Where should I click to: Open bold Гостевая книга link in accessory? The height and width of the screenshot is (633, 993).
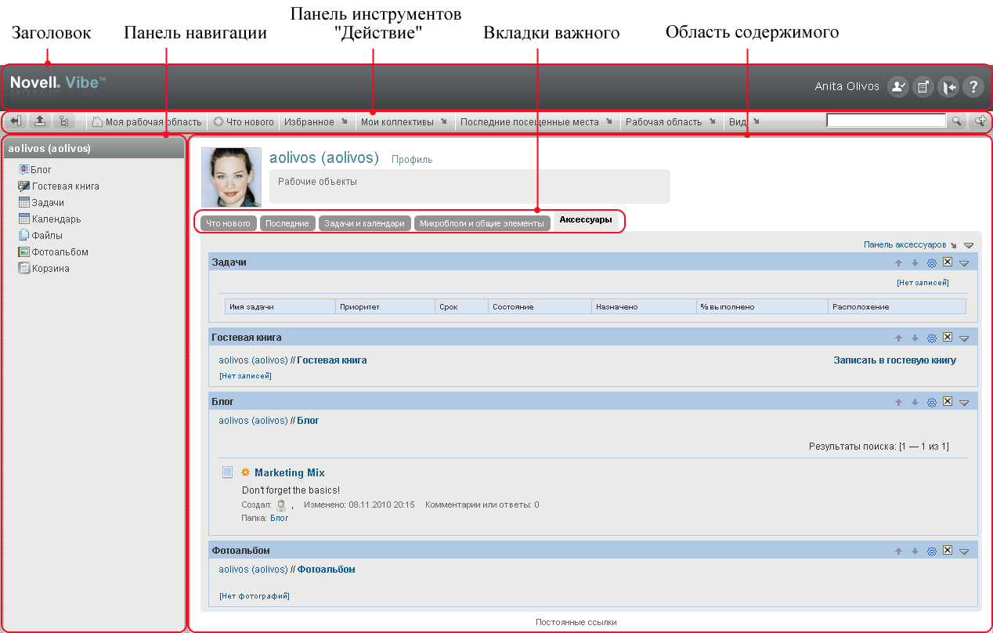[x=332, y=360]
